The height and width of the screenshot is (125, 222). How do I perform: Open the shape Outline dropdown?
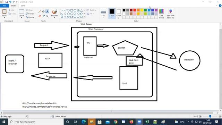click(x=92, y=10)
